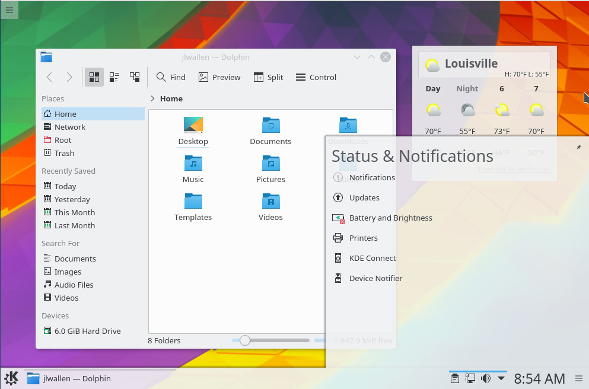Open the Music folder
Viewport: 589px width, 389px height.
tap(193, 169)
